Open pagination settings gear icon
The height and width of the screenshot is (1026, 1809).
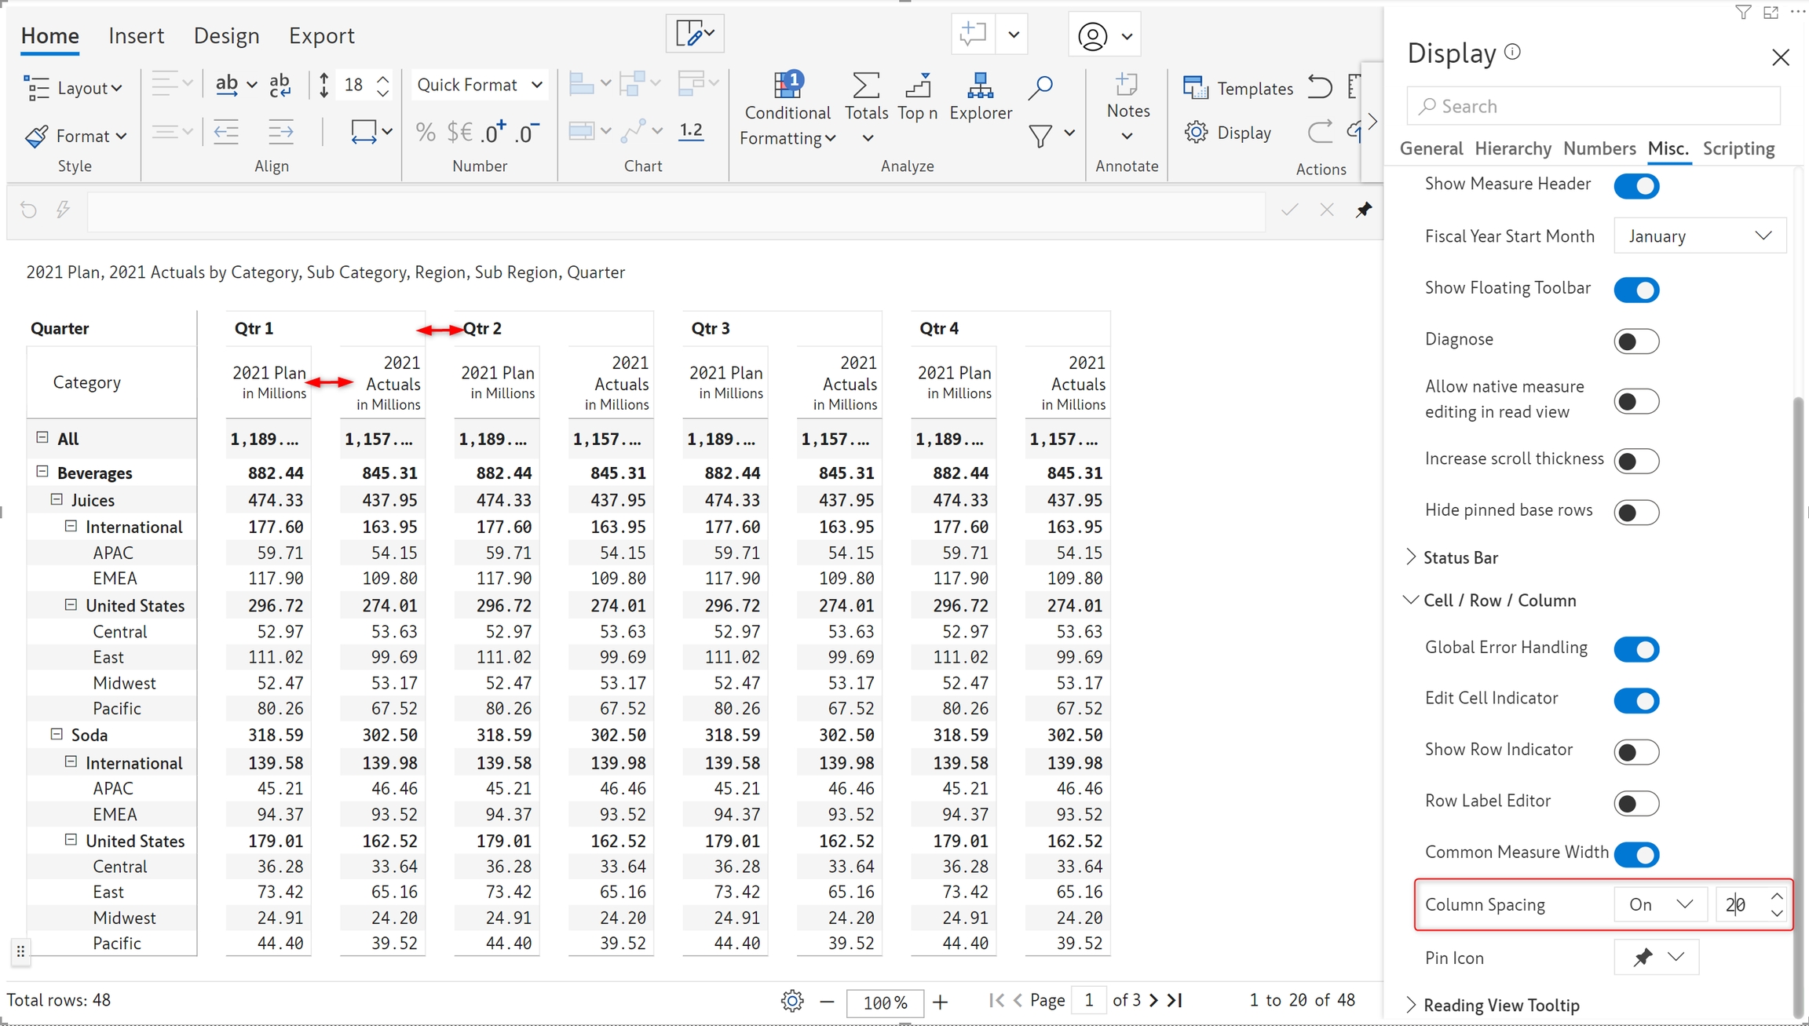point(792,1001)
